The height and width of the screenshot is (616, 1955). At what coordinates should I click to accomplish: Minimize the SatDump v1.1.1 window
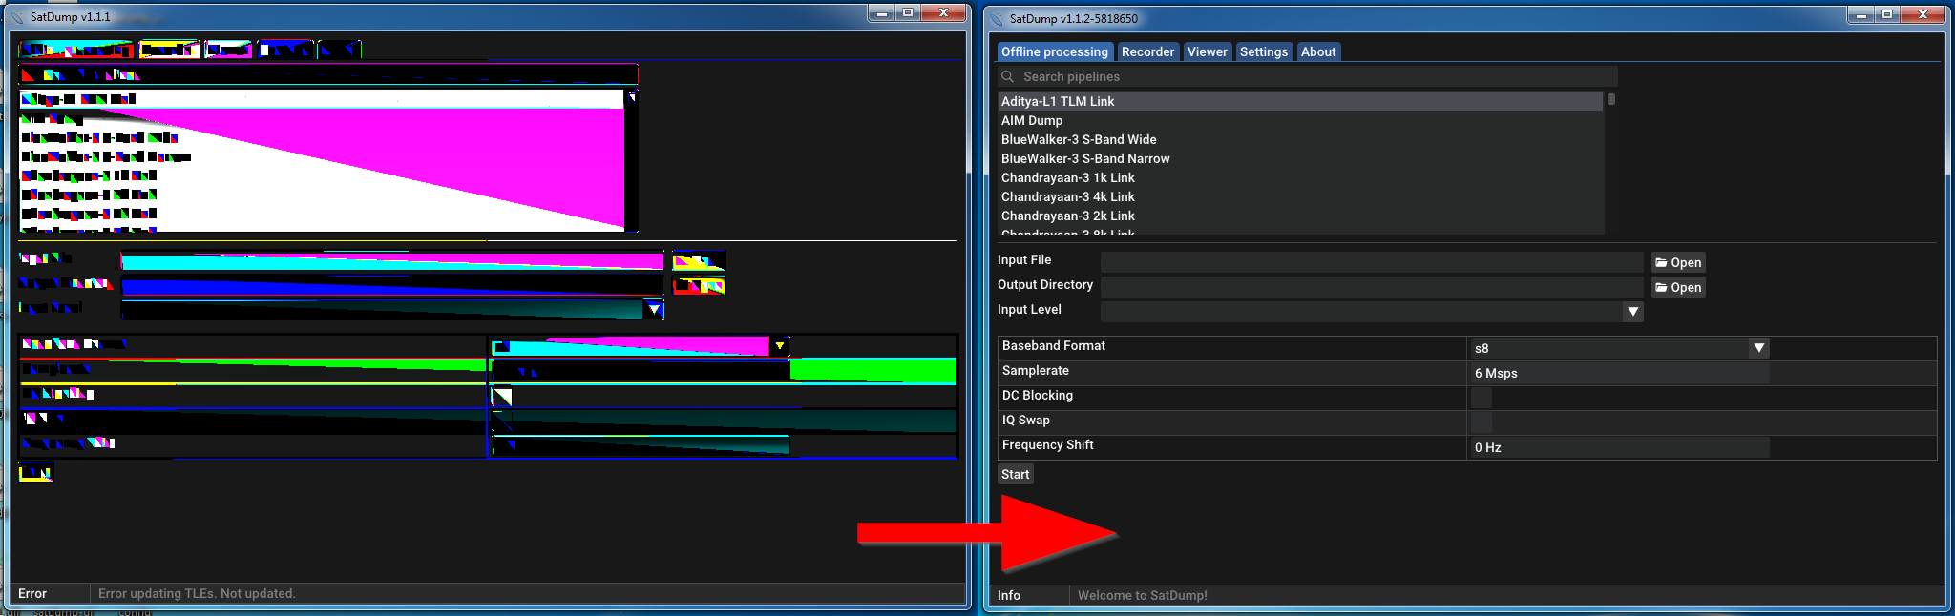click(x=881, y=12)
